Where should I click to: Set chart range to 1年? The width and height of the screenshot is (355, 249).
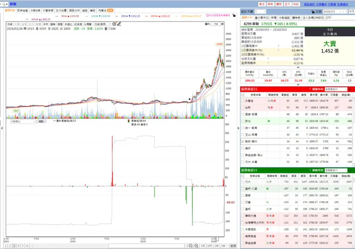coord(216,246)
